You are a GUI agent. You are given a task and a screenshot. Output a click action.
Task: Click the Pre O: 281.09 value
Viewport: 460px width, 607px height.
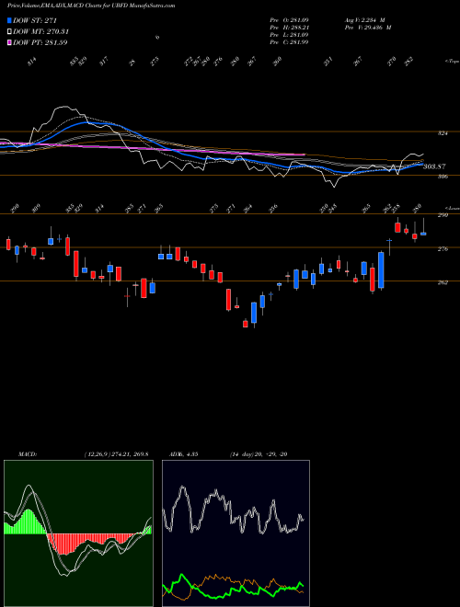tap(289, 19)
